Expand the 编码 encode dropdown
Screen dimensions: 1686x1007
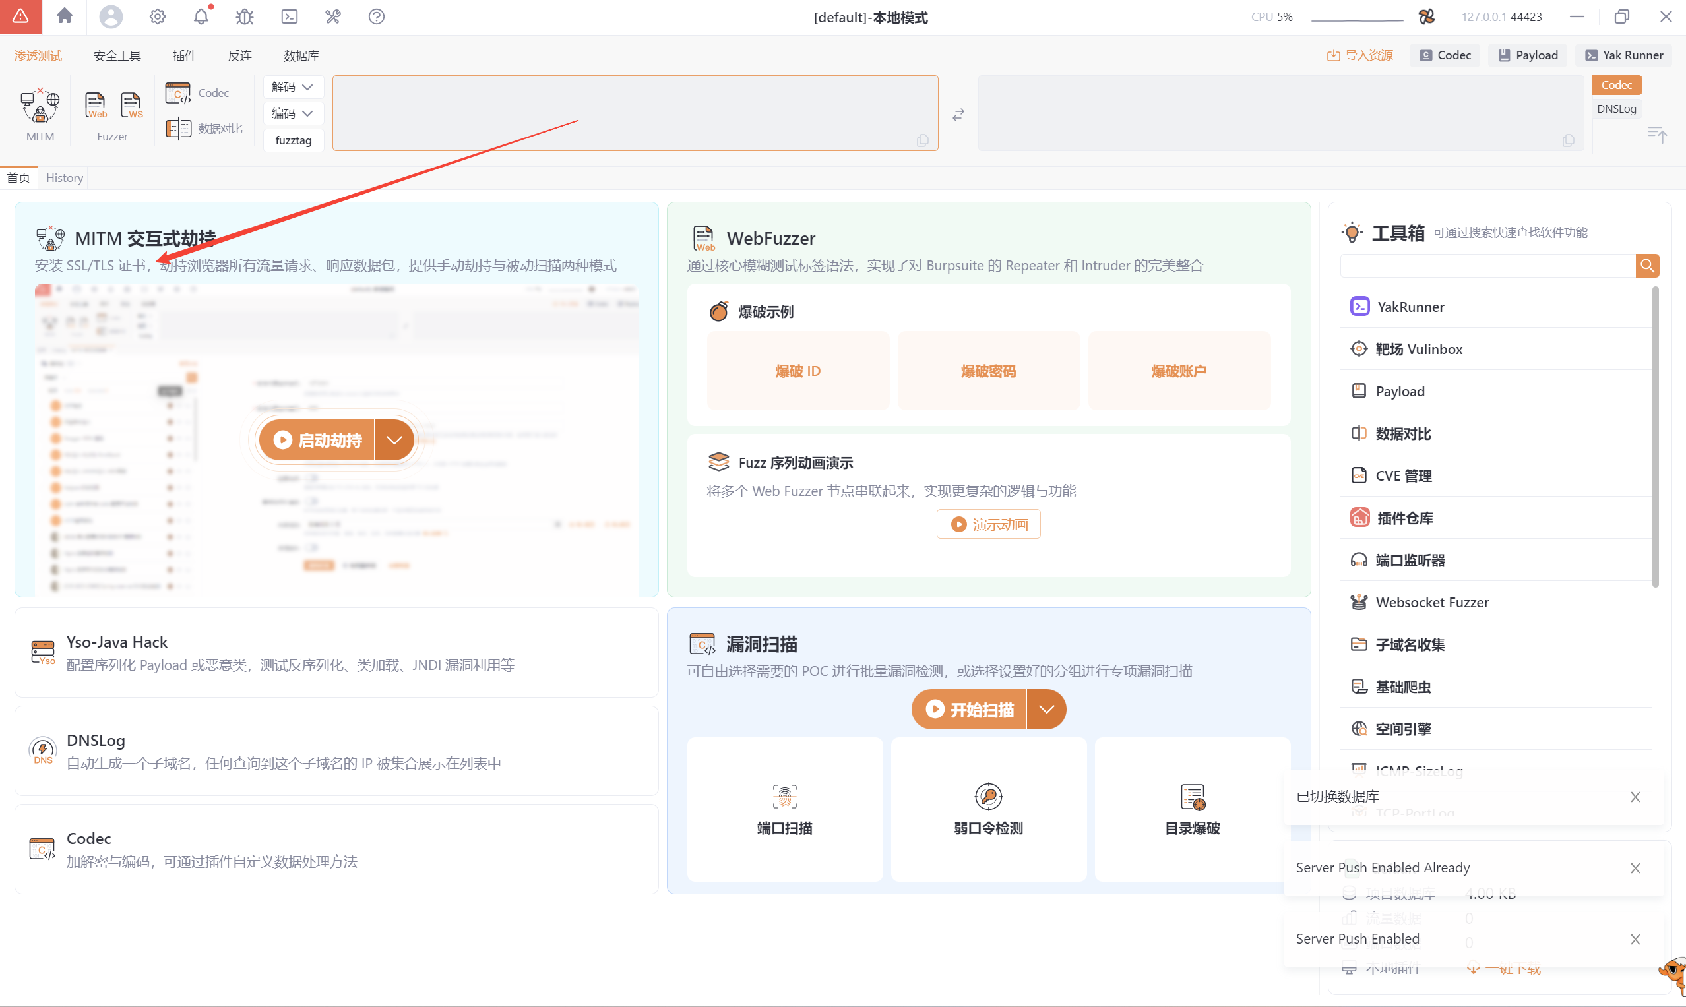[x=292, y=113]
